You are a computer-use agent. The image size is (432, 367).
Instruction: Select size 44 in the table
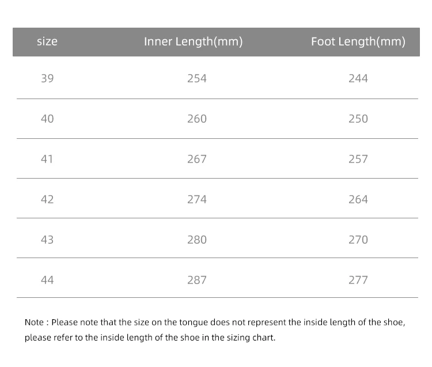point(47,280)
